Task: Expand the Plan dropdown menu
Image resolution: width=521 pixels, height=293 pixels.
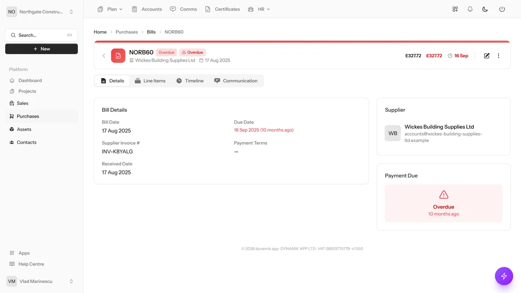Action: pyautogui.click(x=110, y=9)
